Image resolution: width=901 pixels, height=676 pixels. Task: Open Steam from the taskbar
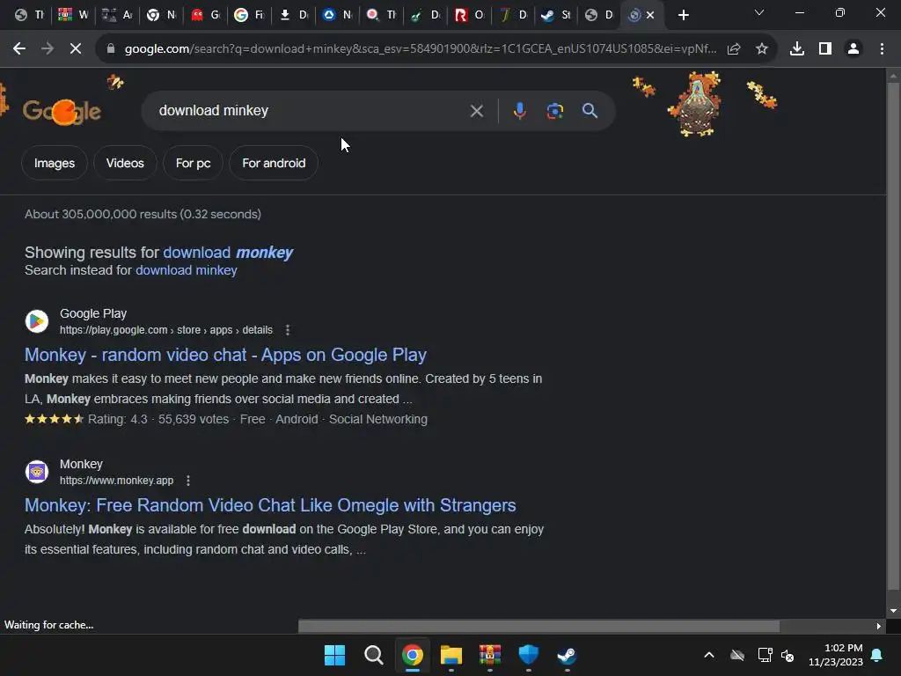568,655
